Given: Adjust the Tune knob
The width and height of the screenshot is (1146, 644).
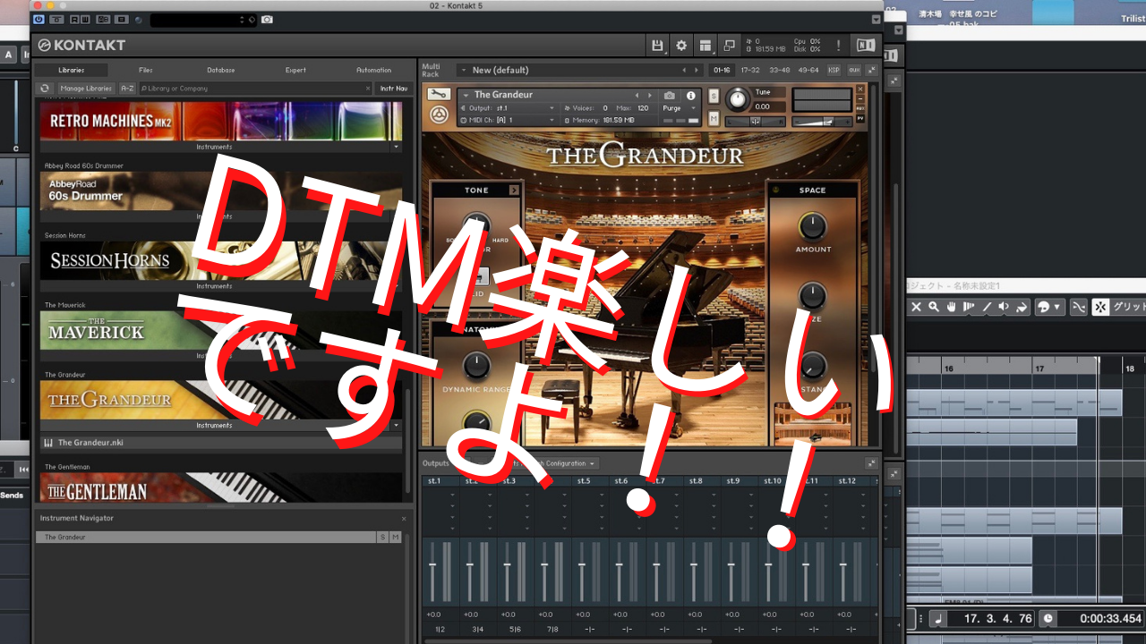Looking at the screenshot, I should (739, 98).
